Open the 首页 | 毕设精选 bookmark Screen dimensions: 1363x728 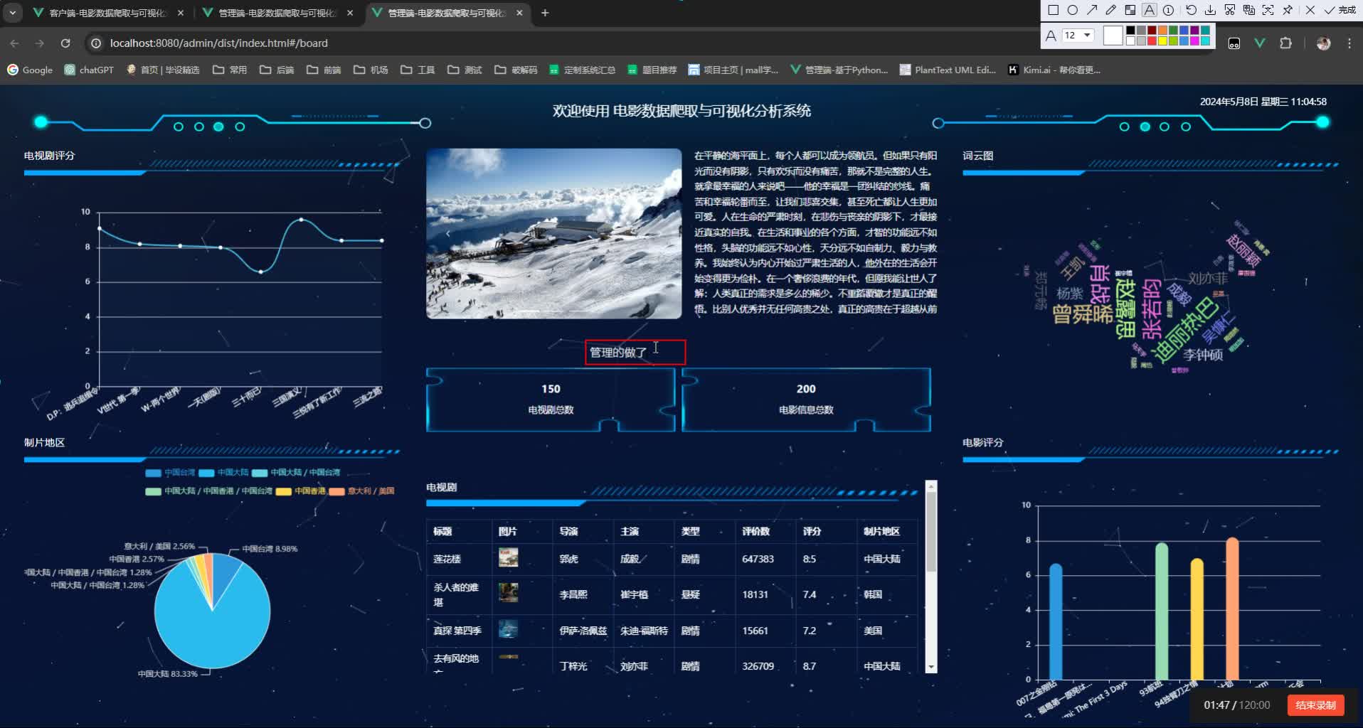tap(163, 70)
